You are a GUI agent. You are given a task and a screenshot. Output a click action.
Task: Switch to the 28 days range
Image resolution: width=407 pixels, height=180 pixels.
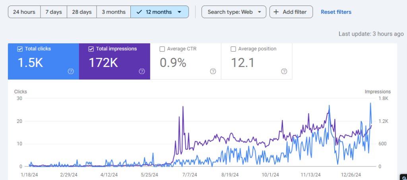pyautogui.click(x=82, y=12)
